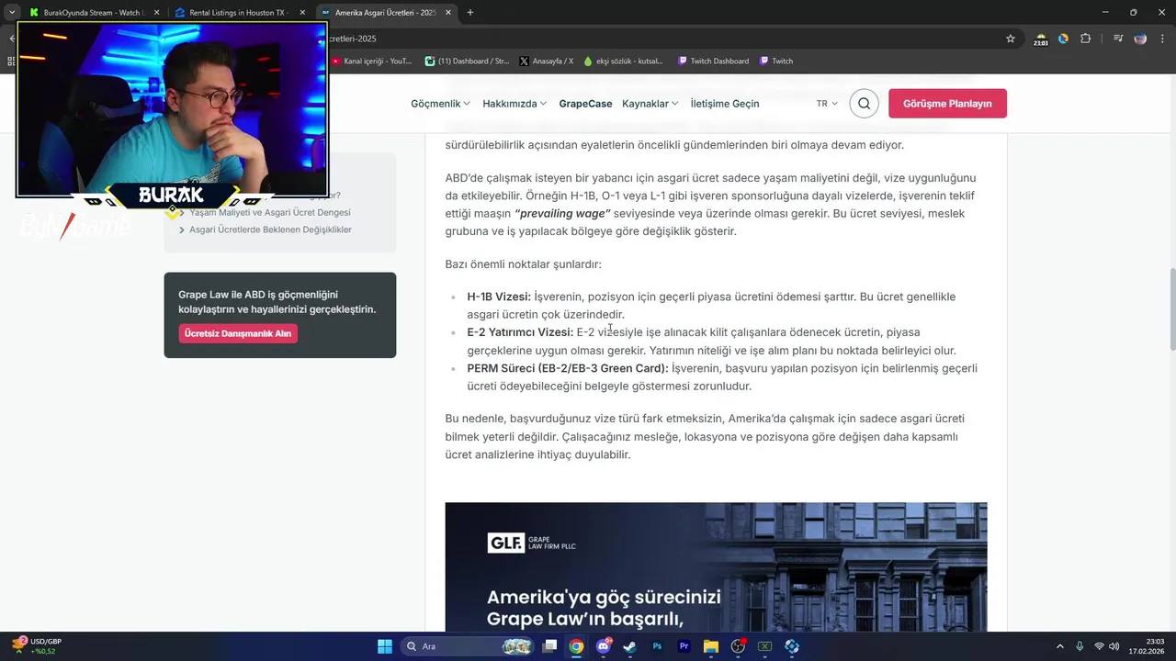Open network settings from tray
This screenshot has height=661, width=1176.
point(1100,646)
